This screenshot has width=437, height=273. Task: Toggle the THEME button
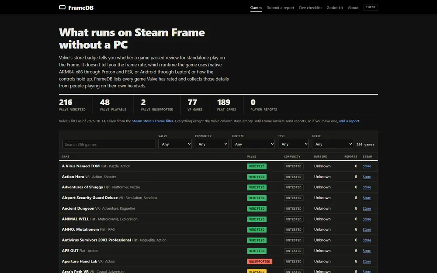point(371,7)
